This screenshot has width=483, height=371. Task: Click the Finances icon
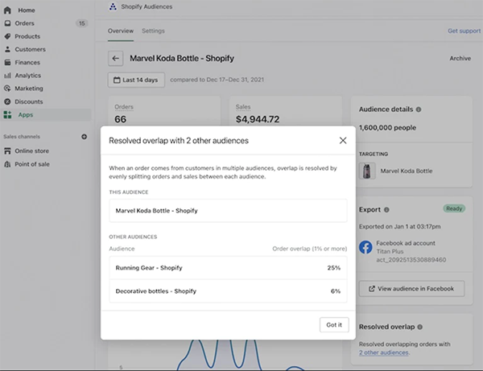click(7, 63)
